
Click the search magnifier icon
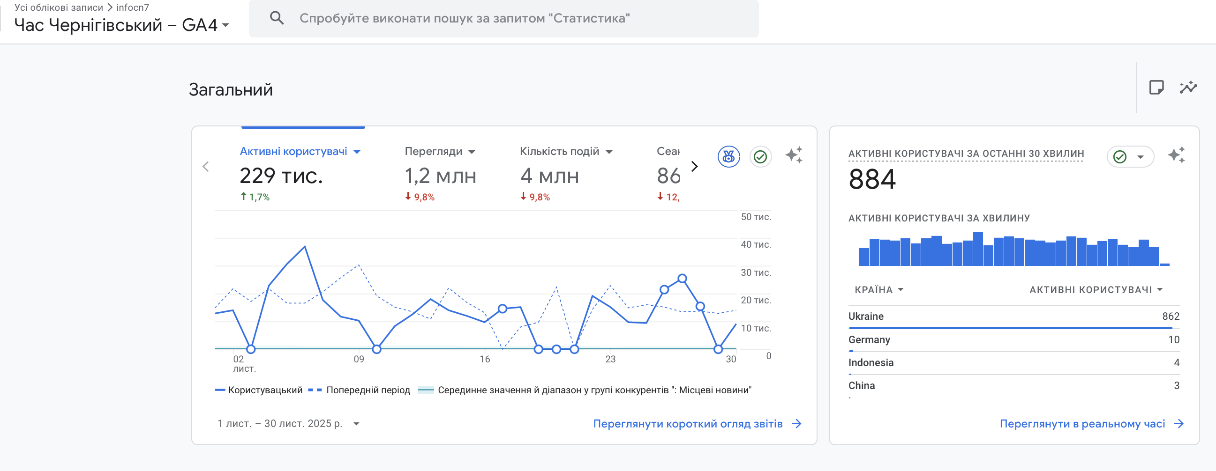[x=278, y=17]
